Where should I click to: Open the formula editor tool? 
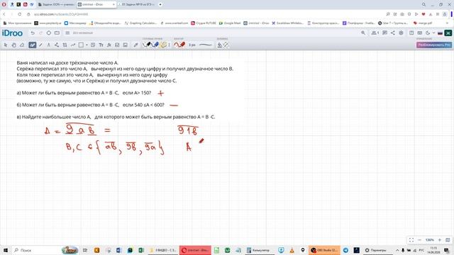(109, 45)
